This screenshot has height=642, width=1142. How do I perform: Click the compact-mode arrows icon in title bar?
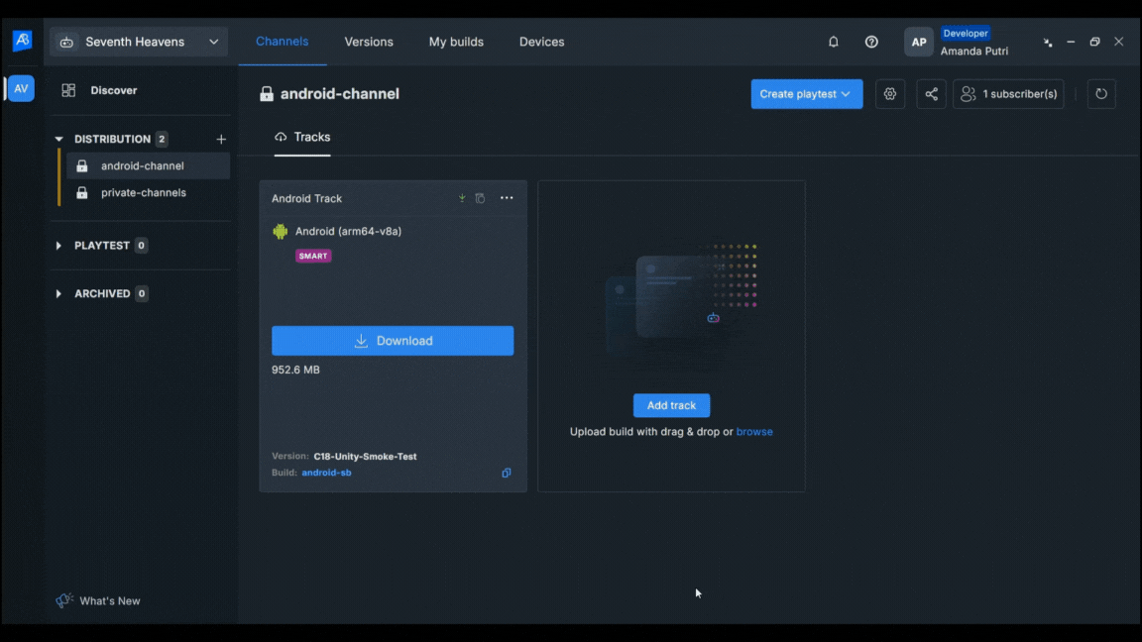(x=1048, y=43)
